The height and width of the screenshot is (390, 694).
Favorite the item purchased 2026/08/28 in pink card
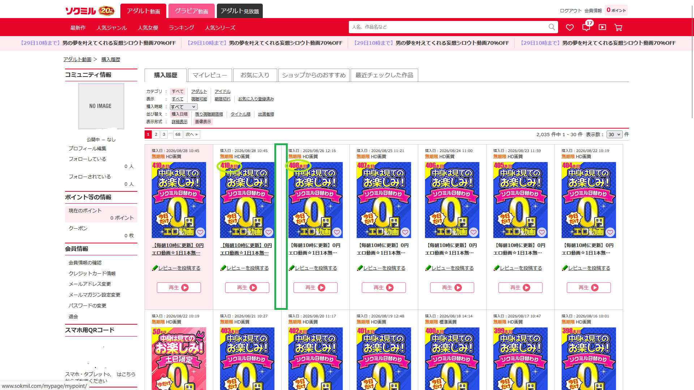click(x=200, y=232)
